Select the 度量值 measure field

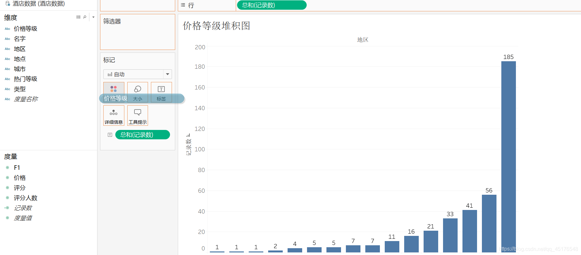click(x=23, y=218)
